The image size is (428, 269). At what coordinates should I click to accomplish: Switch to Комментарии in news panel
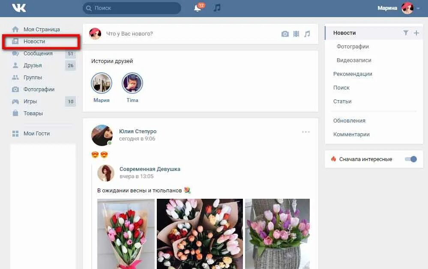[x=351, y=134]
